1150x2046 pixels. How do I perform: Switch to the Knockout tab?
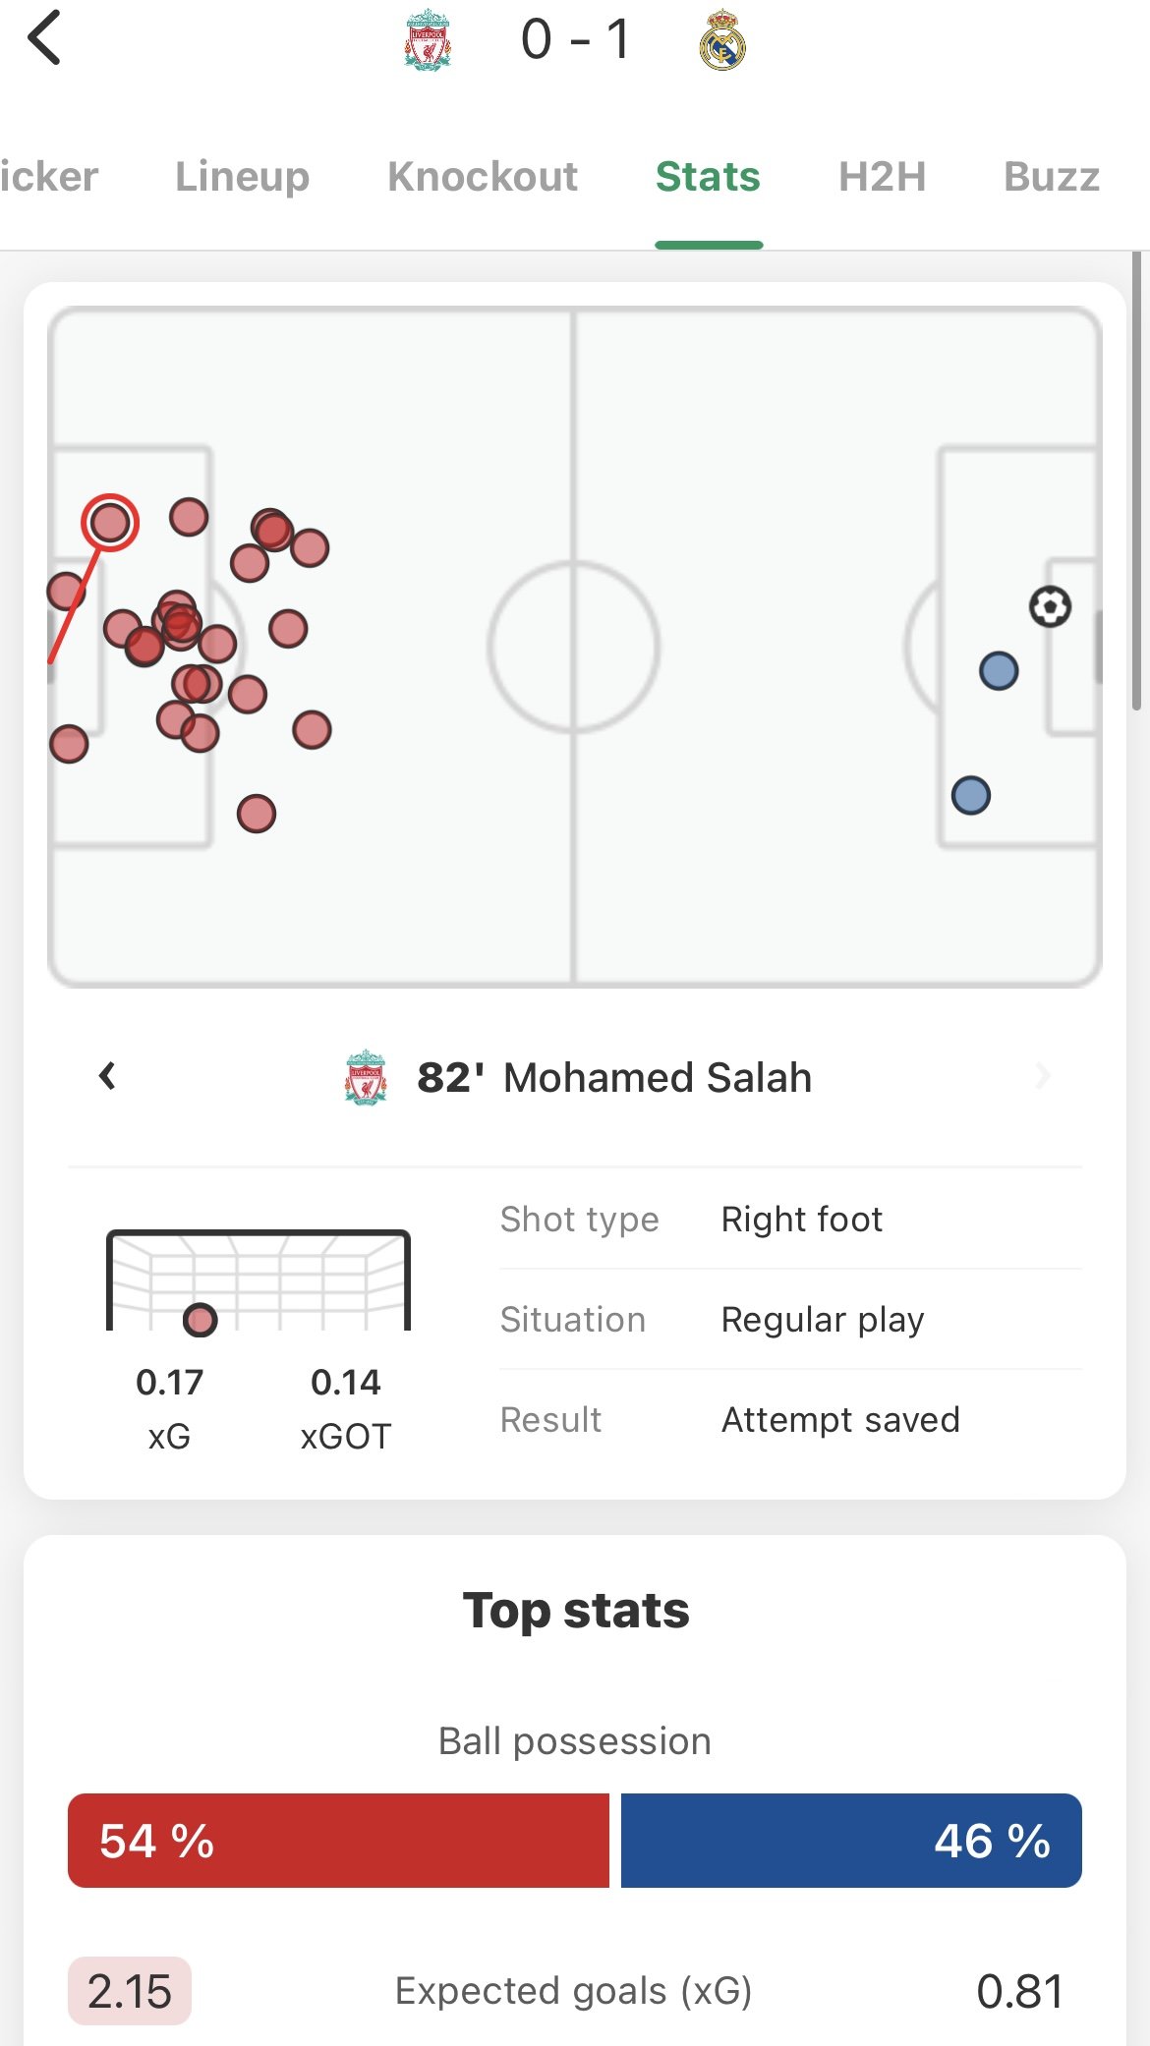pos(483,177)
